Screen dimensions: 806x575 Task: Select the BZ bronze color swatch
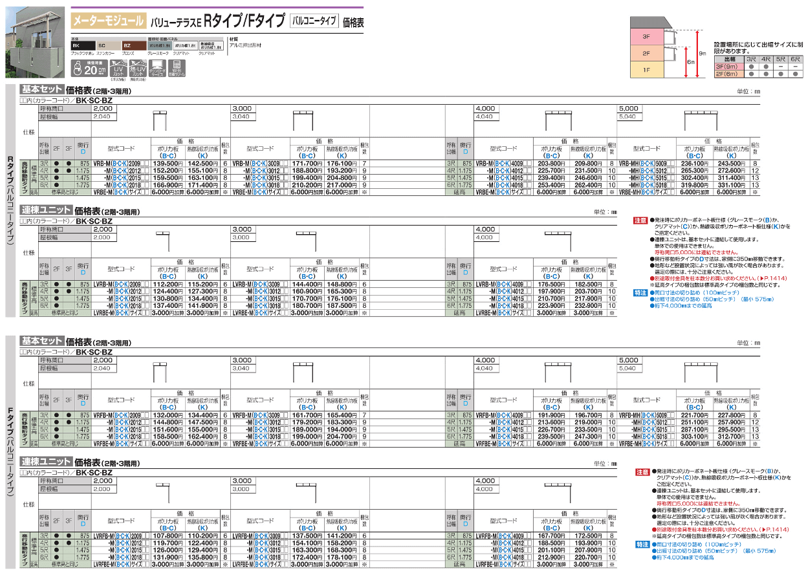[133, 45]
